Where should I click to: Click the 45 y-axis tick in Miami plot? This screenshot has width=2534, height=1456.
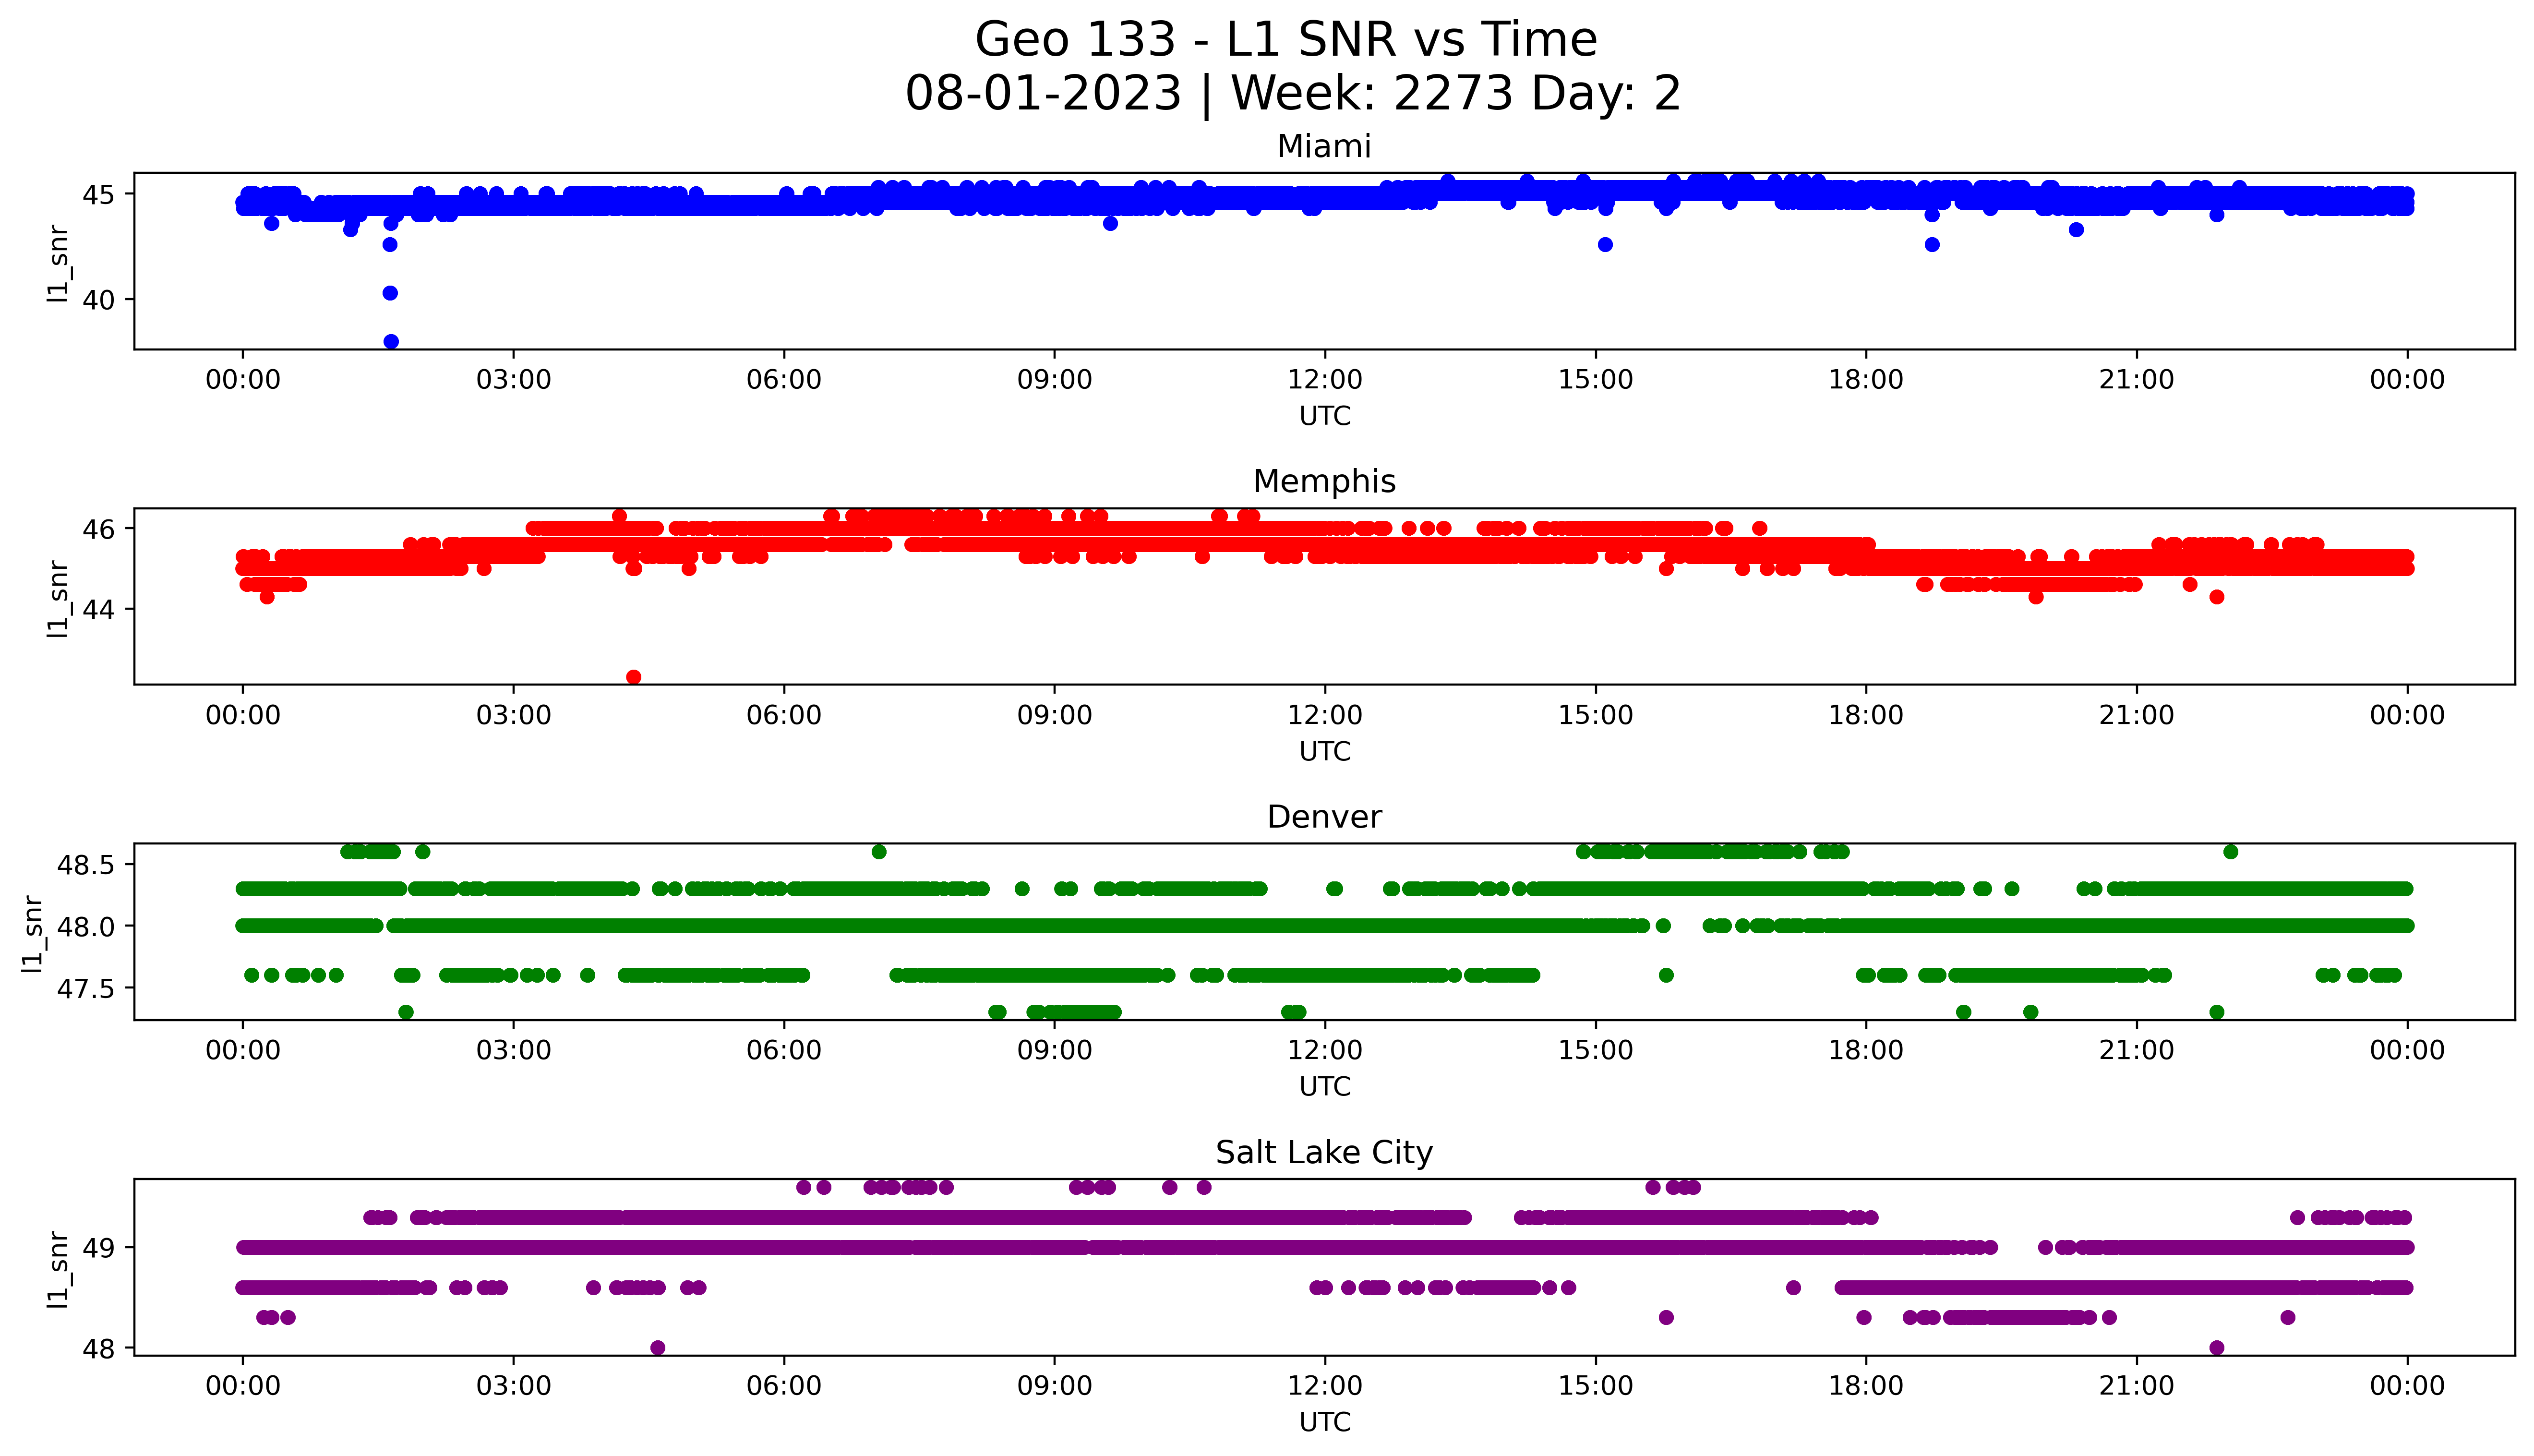(x=99, y=194)
